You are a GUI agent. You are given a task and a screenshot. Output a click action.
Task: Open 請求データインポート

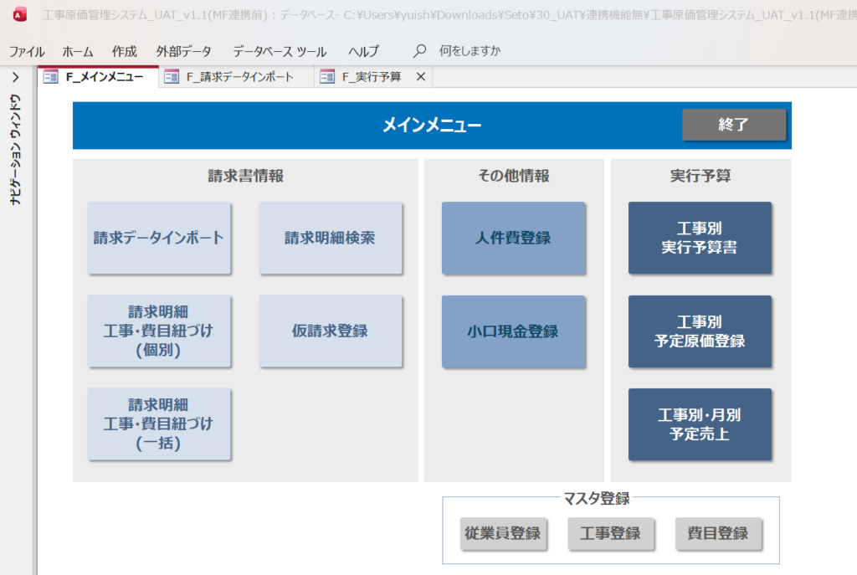click(x=159, y=238)
